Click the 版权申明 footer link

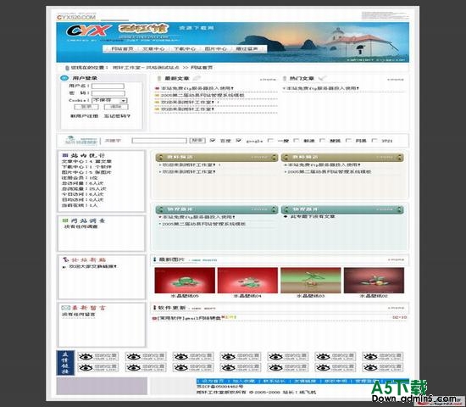(x=336, y=381)
